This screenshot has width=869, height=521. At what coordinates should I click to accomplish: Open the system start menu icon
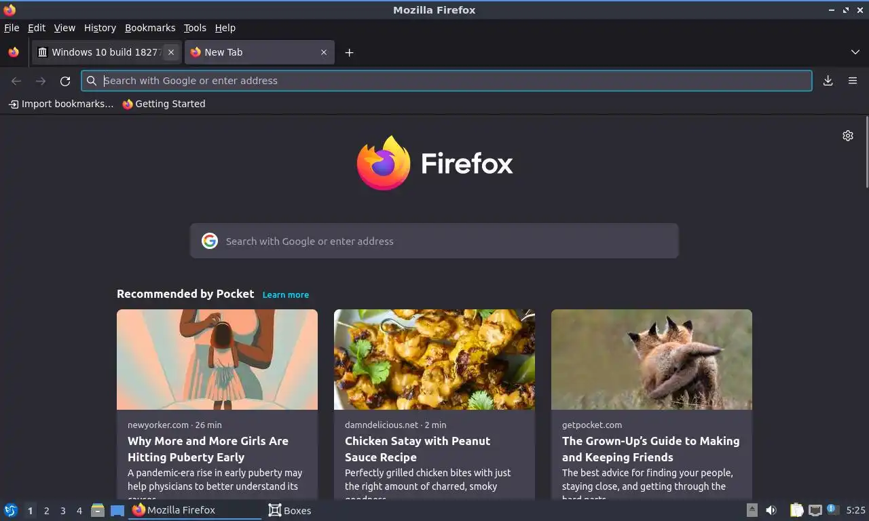pyautogui.click(x=10, y=510)
